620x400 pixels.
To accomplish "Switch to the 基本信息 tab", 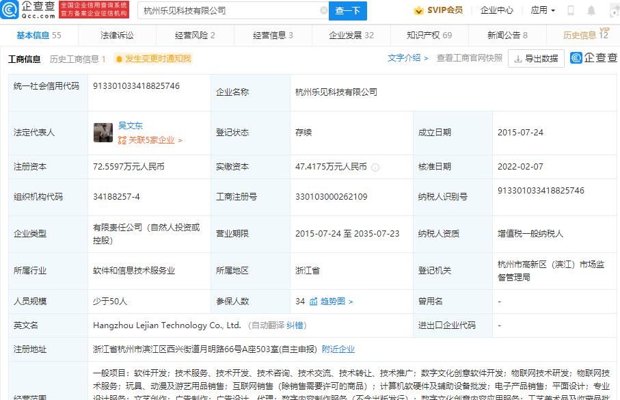I will pos(39,35).
